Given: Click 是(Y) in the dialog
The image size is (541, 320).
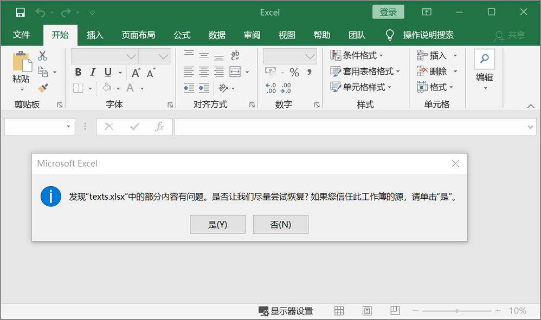Looking at the screenshot, I should coord(218,224).
